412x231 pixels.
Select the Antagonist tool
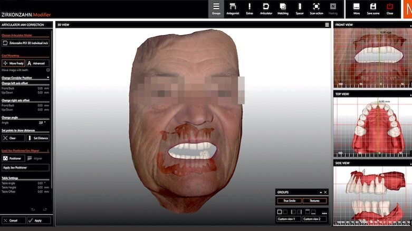(233, 8)
